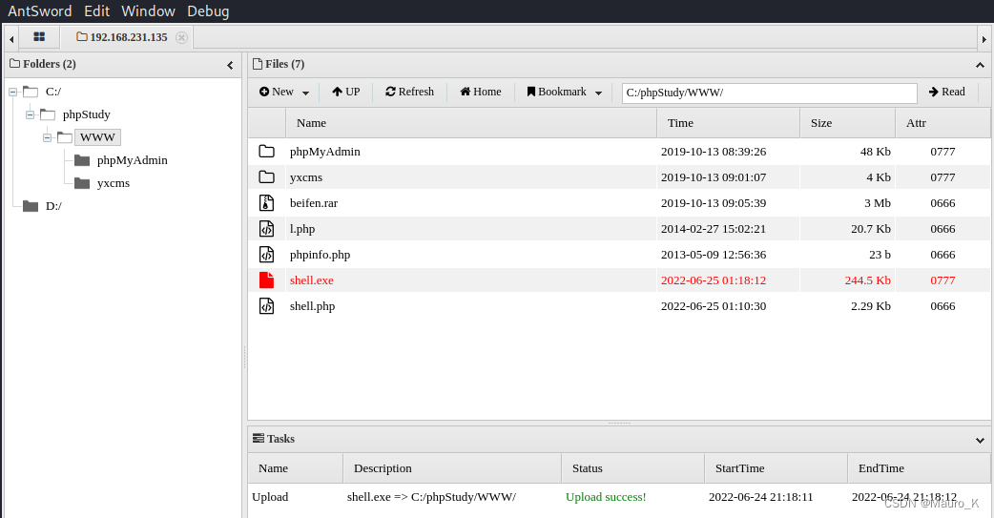Click the shell.exe time 2022-06-25 01:18:12
The image size is (994, 518).
tap(714, 280)
